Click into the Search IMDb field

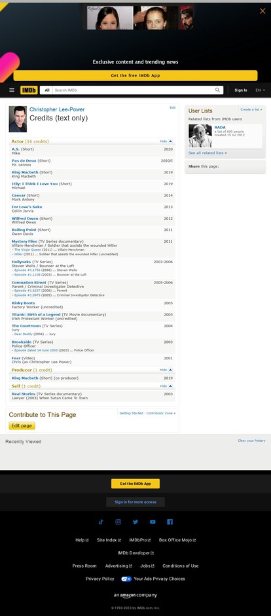tap(134, 90)
